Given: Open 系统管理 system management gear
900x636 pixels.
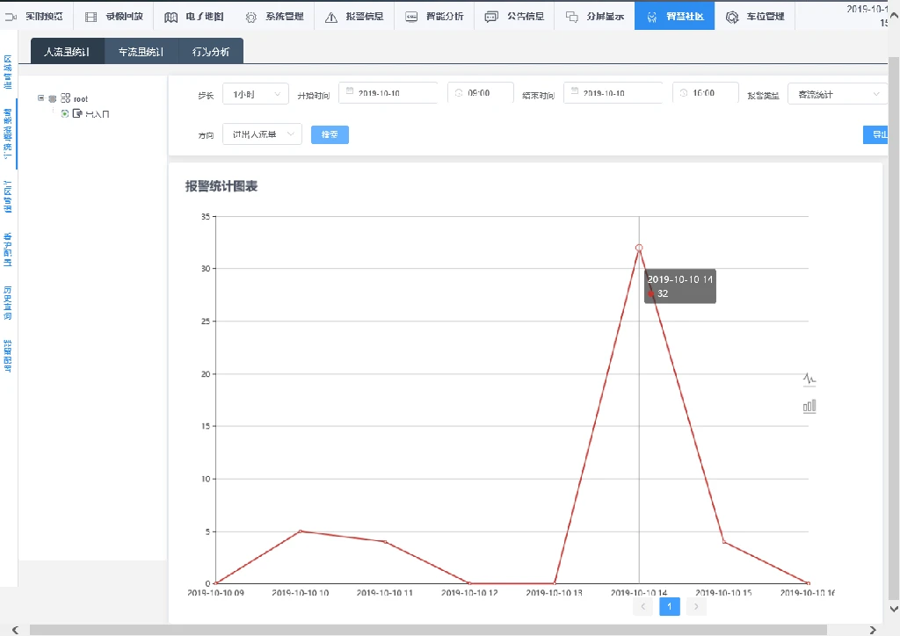Looking at the screenshot, I should pos(274,16).
